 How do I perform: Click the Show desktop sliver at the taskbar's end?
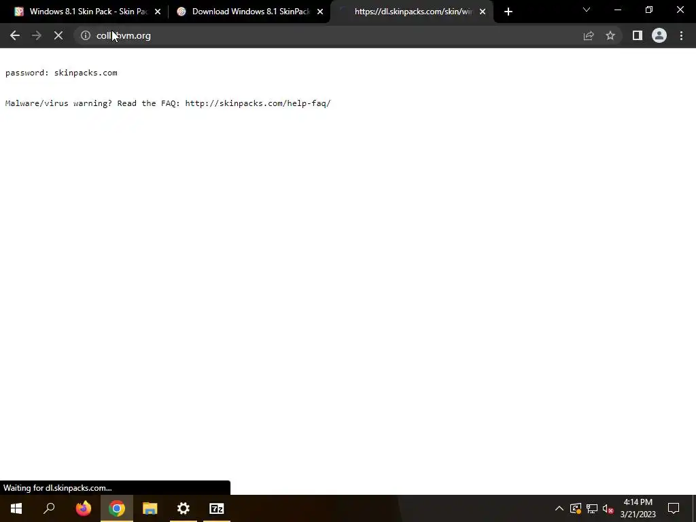(694, 508)
